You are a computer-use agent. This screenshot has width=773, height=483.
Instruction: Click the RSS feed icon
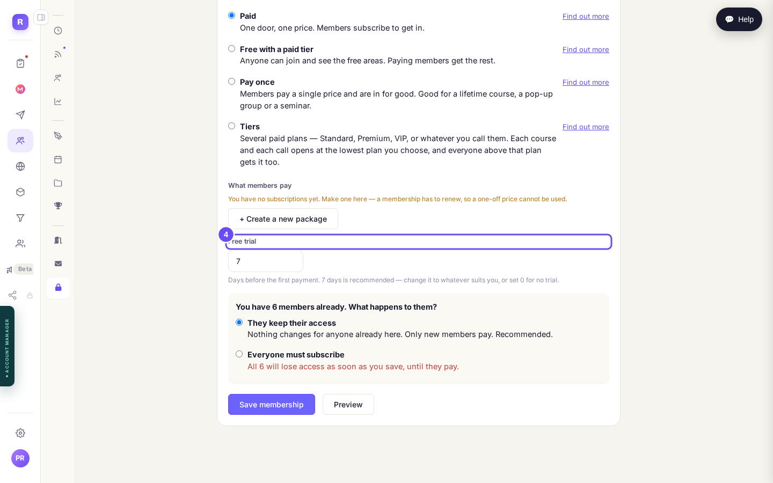click(58, 54)
